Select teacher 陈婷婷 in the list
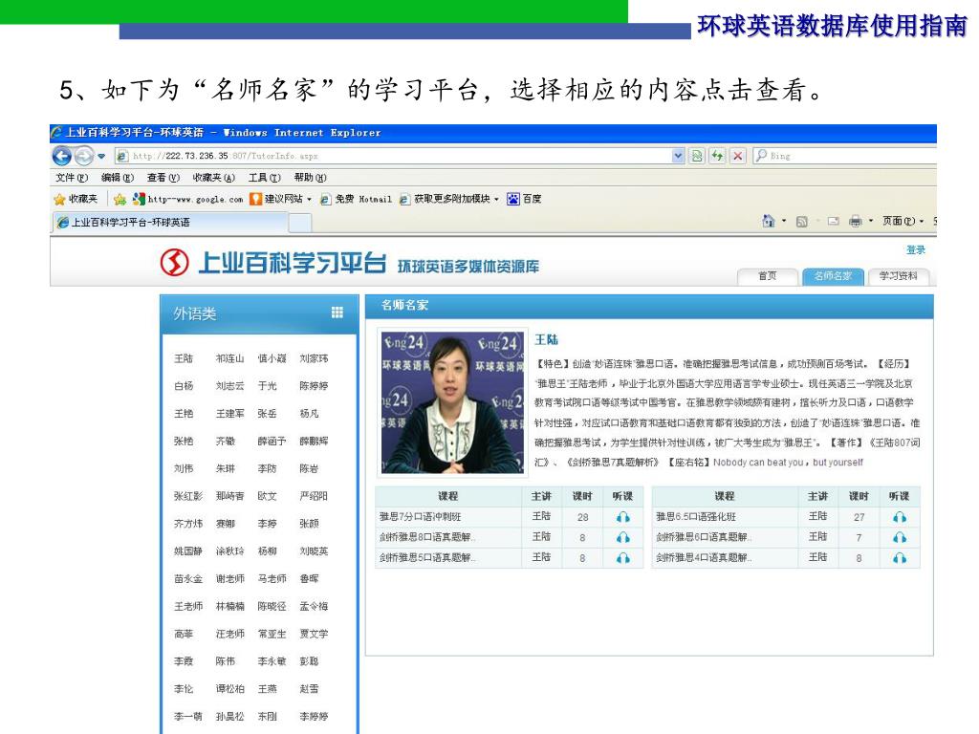This screenshot has height=734, width=979. (314, 386)
